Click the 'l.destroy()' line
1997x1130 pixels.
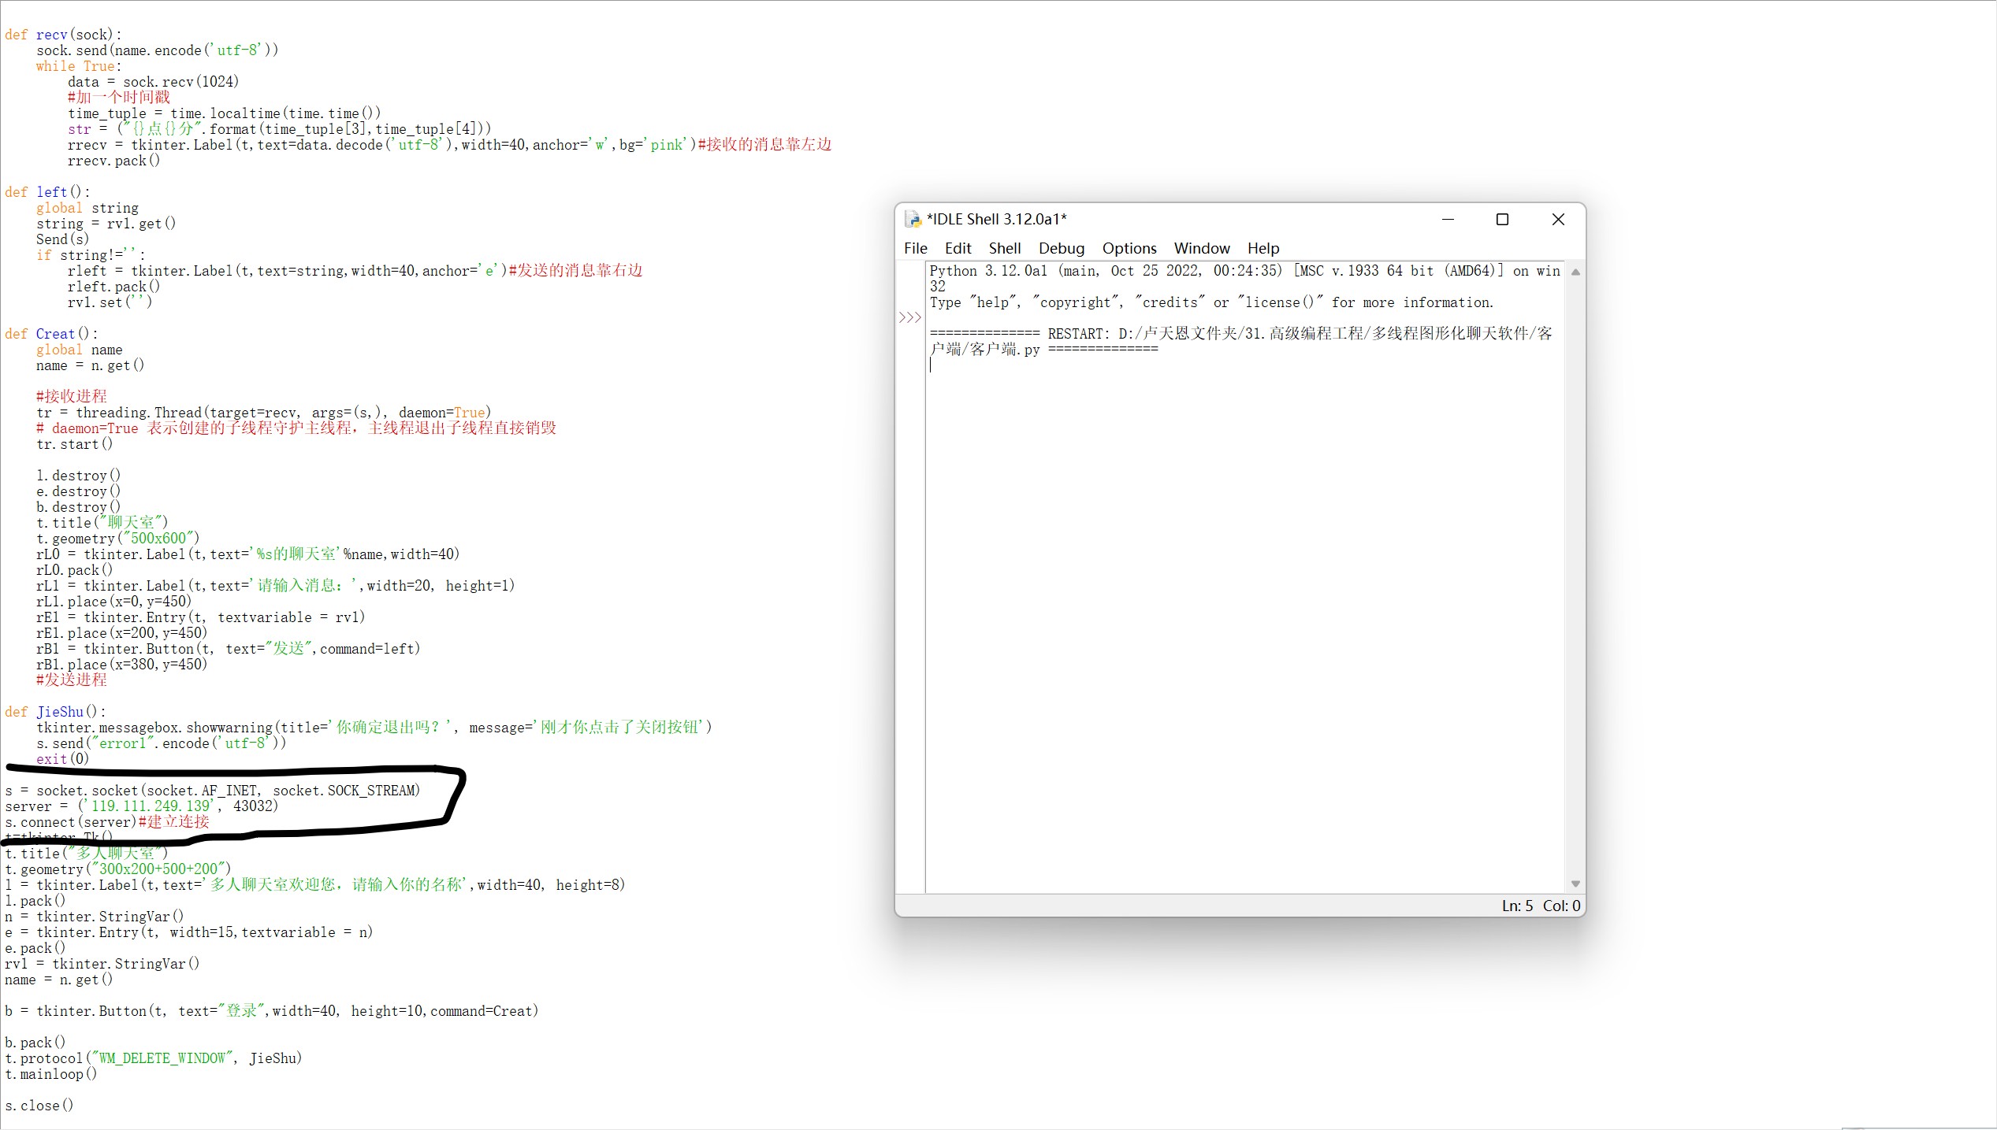78,476
